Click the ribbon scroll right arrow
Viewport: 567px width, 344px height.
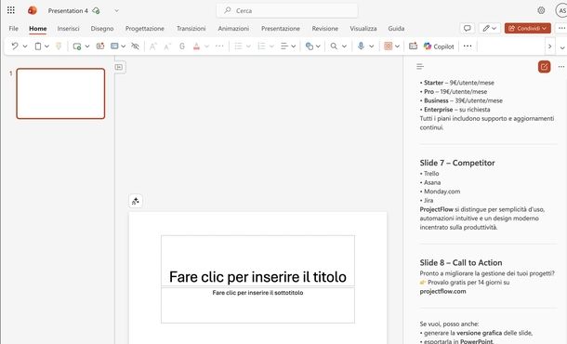549,46
